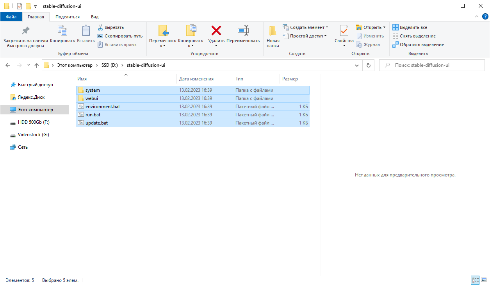
Task: Click Обратить выделение
Action: 418,45
